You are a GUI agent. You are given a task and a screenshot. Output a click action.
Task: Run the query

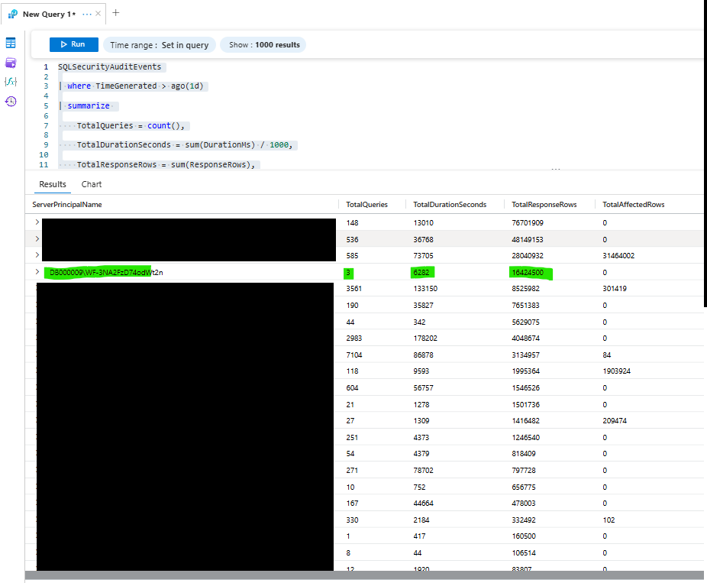[74, 44]
